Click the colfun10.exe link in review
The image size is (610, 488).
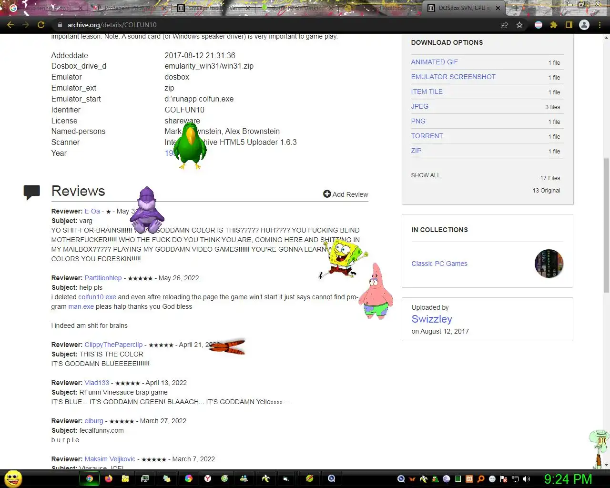97,297
